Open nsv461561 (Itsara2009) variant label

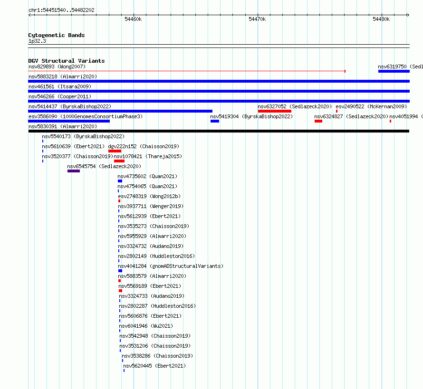click(60, 86)
